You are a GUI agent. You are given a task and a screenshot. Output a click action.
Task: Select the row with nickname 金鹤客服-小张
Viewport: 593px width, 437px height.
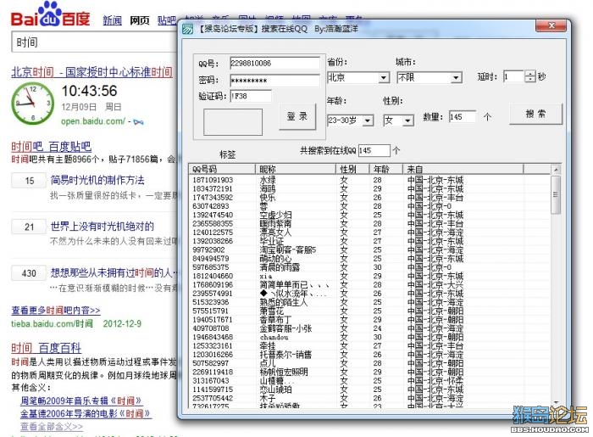click(x=369, y=328)
